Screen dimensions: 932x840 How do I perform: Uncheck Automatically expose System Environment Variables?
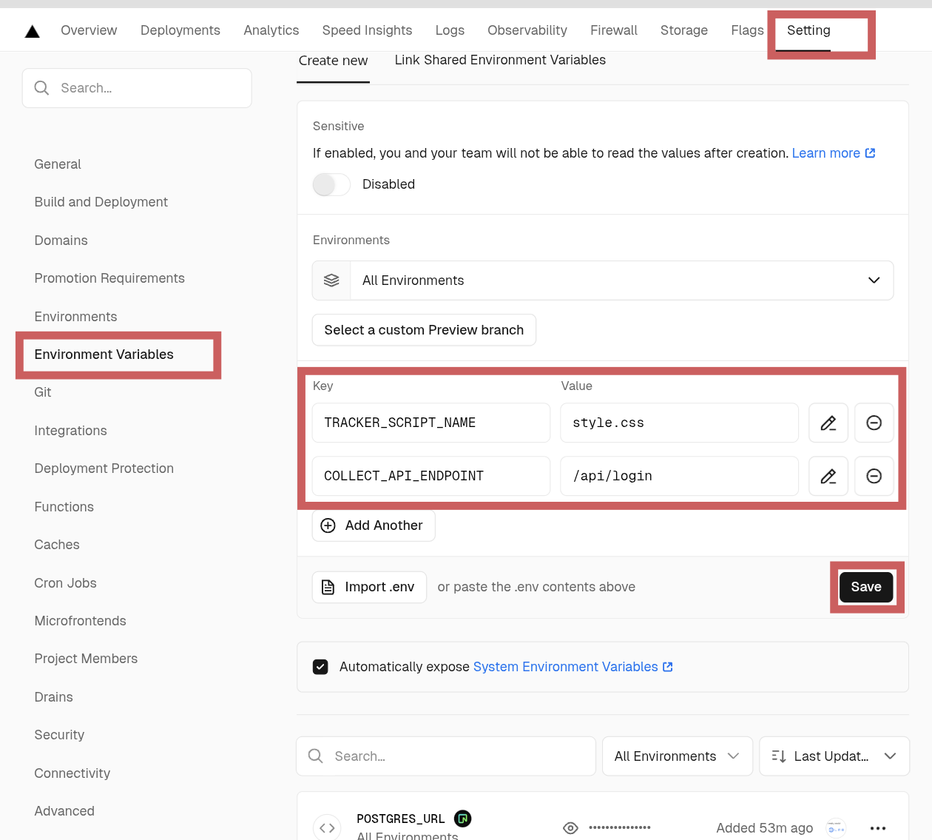320,667
